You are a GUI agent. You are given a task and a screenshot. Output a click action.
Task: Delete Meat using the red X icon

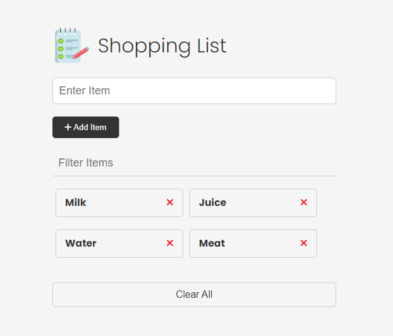[x=304, y=243]
